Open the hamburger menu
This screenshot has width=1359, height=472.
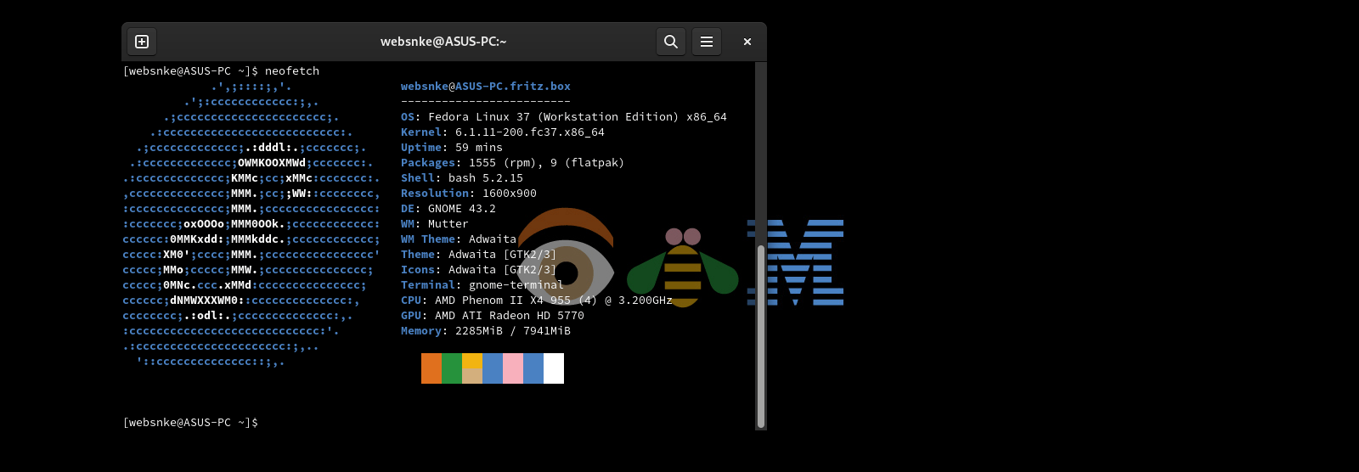click(707, 42)
